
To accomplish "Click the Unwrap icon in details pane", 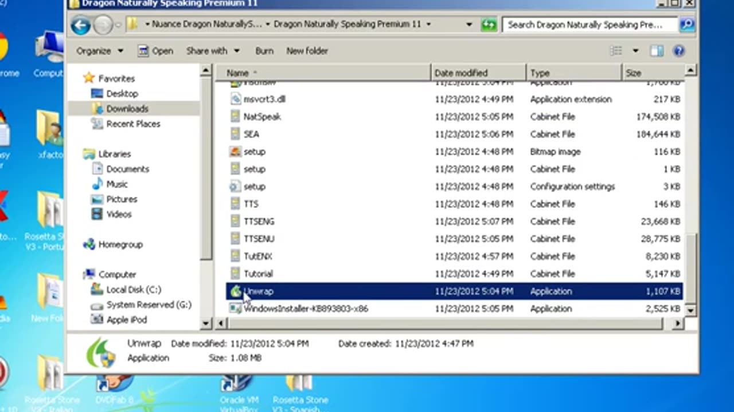I will pyautogui.click(x=101, y=351).
